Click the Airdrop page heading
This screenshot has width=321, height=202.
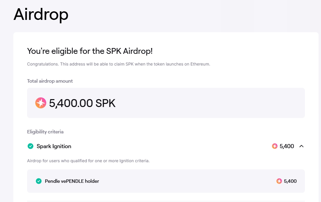pyautogui.click(x=41, y=14)
